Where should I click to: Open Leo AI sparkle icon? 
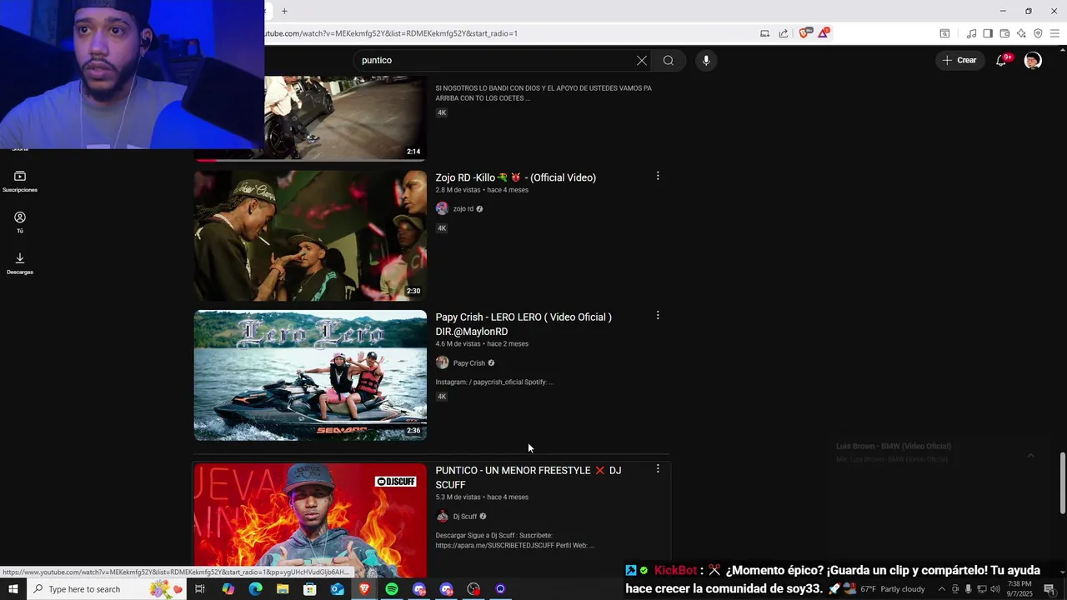[1021, 33]
